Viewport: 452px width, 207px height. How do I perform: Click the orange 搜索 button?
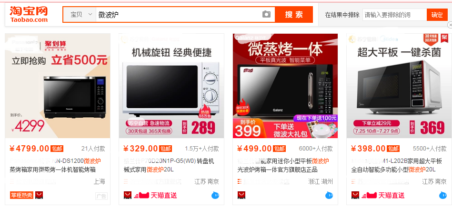(x=294, y=14)
